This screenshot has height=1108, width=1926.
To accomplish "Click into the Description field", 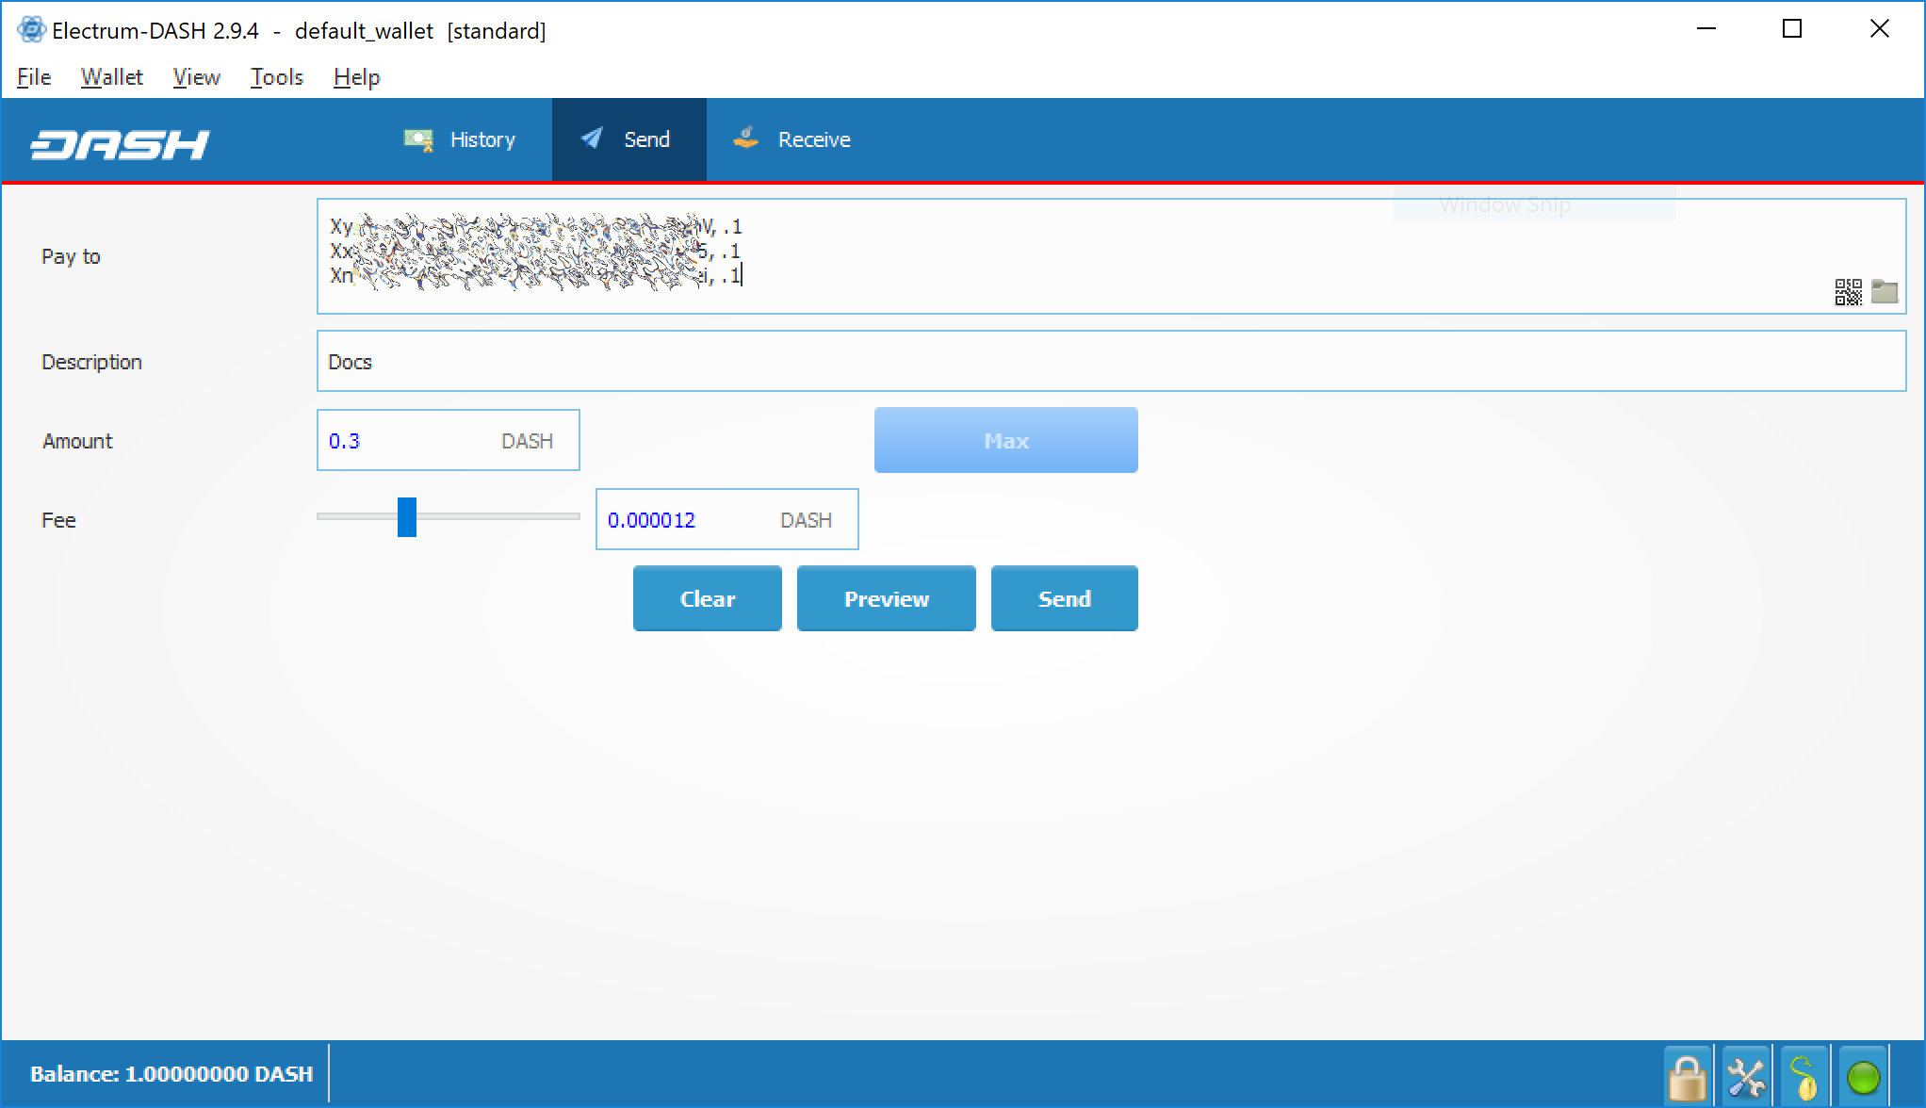I will [x=1110, y=362].
